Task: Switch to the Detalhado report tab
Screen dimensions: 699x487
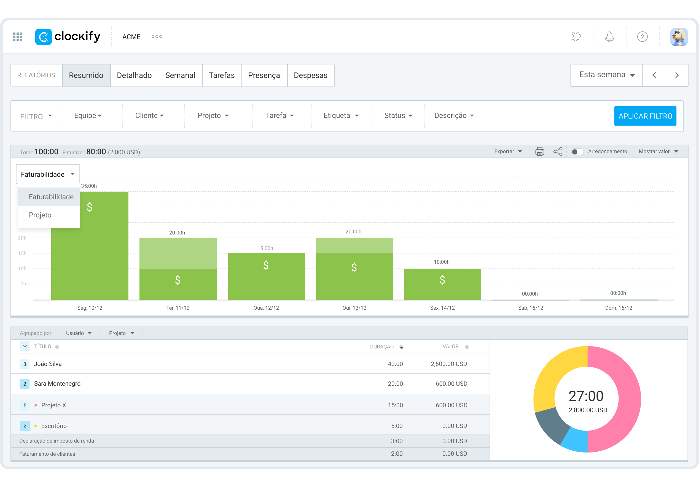Action: (134, 75)
